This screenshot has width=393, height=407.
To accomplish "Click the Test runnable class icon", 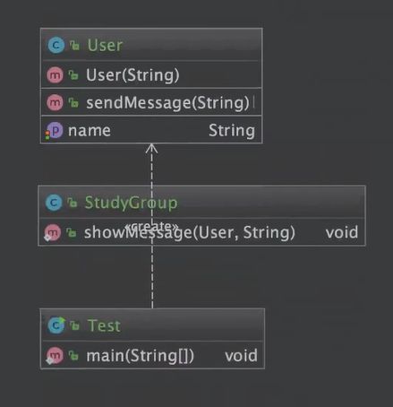I will tap(56, 325).
